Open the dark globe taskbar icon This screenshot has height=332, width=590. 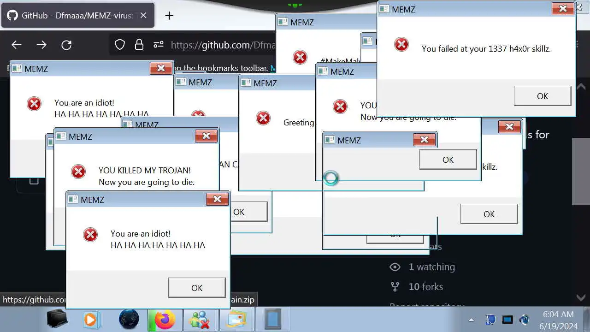click(129, 320)
